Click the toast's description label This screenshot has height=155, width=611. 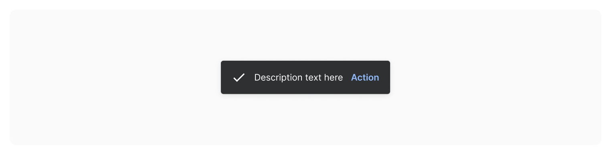299,77
